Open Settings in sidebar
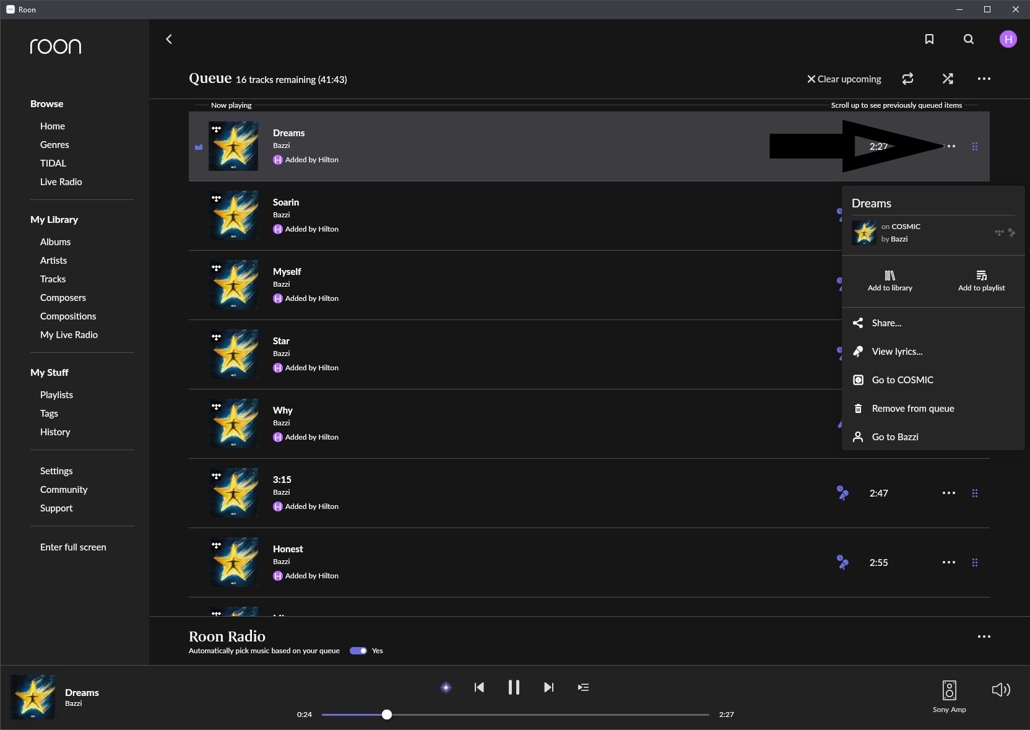 tap(56, 471)
